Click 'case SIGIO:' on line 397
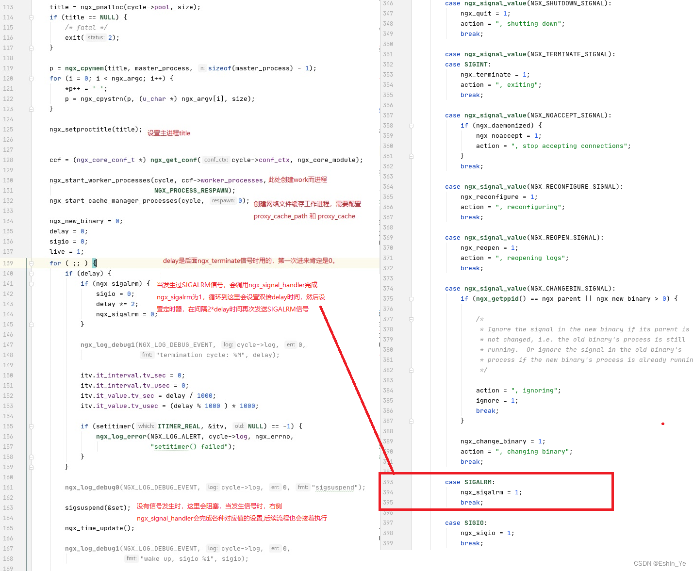This screenshot has height=571, width=693. [466, 523]
